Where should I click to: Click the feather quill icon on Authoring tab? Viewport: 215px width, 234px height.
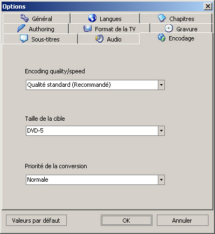pos(21,29)
